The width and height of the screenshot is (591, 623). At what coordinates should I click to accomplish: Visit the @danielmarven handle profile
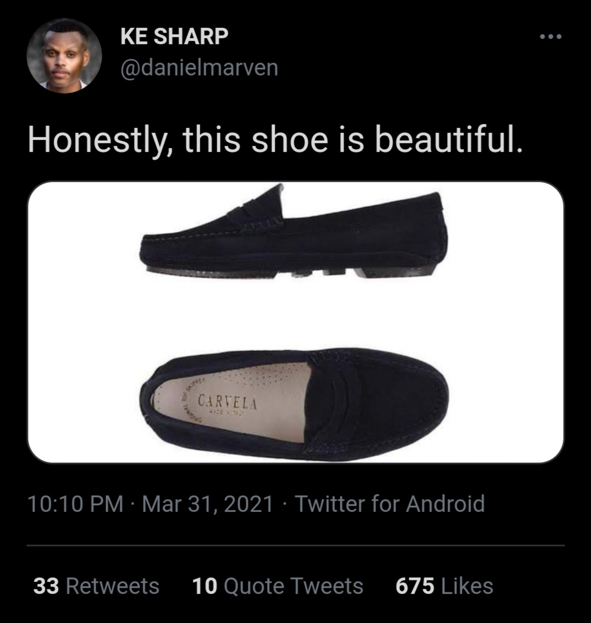[x=199, y=68]
